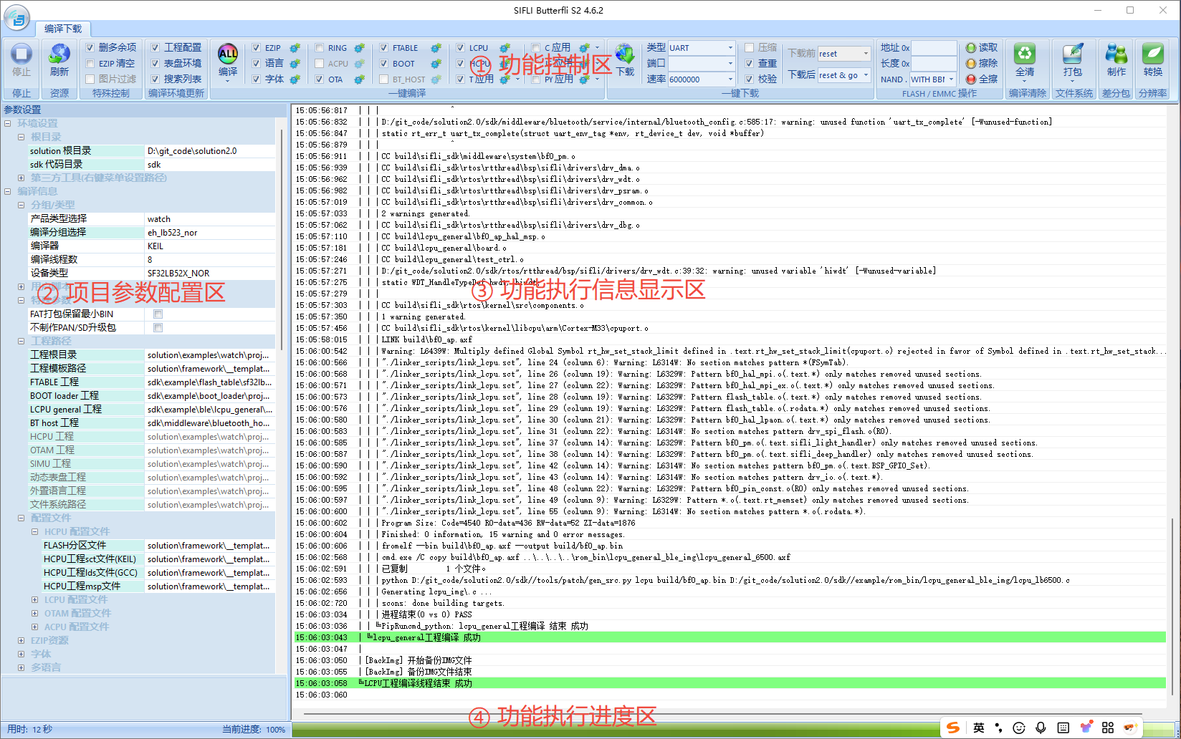Open the 速率 6000000 baud dropdown
This screenshot has height=739, width=1181.
click(730, 79)
